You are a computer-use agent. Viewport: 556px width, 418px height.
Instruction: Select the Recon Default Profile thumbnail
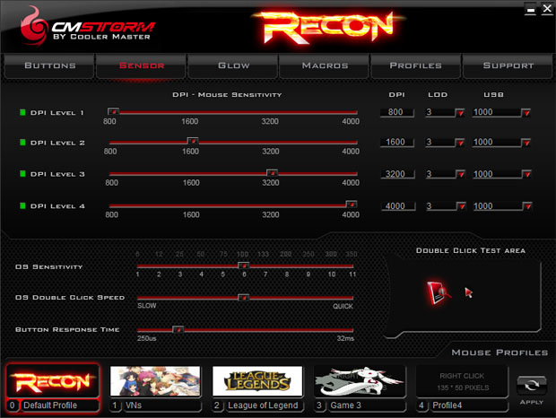coord(53,380)
